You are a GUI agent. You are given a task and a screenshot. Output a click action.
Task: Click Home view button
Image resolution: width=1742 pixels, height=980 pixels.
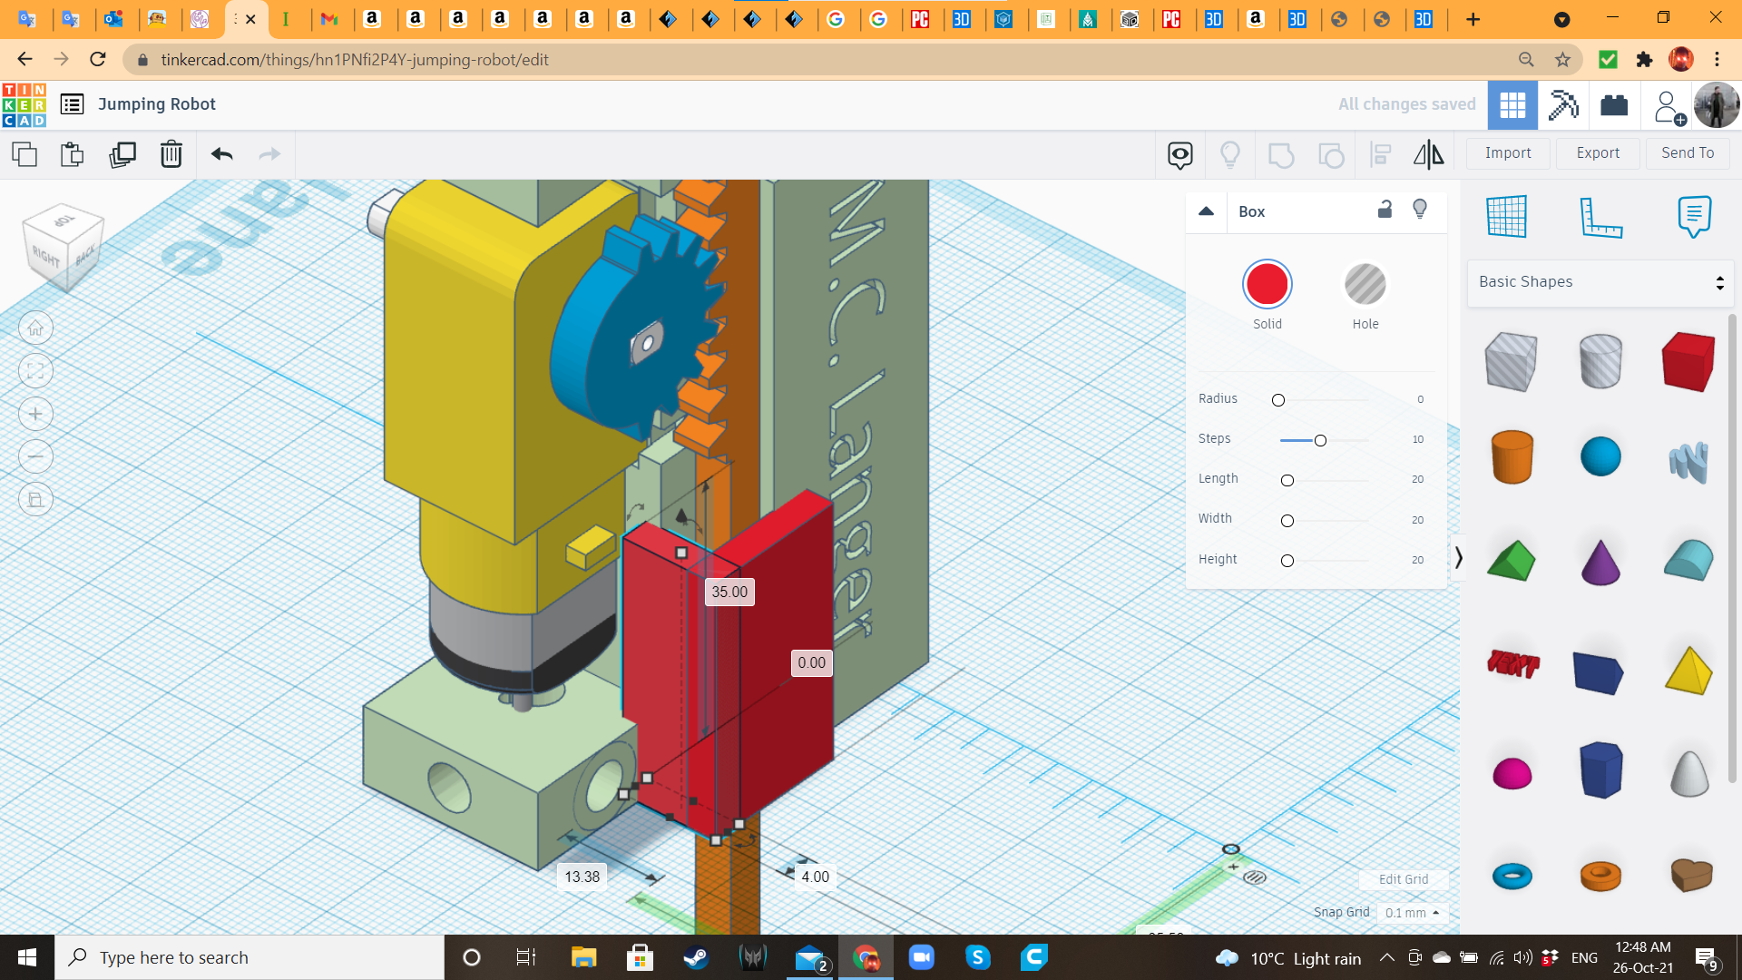coord(35,328)
